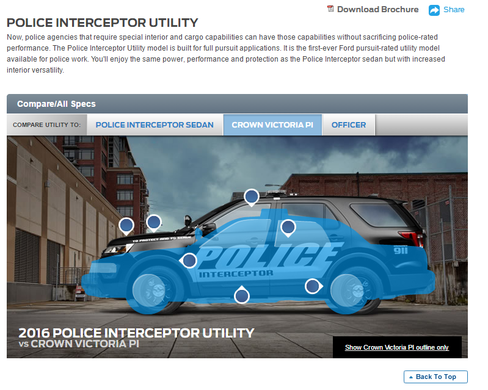The image size is (488, 390).
Task: Click the hotspot marker on the roof
Action: click(x=252, y=197)
